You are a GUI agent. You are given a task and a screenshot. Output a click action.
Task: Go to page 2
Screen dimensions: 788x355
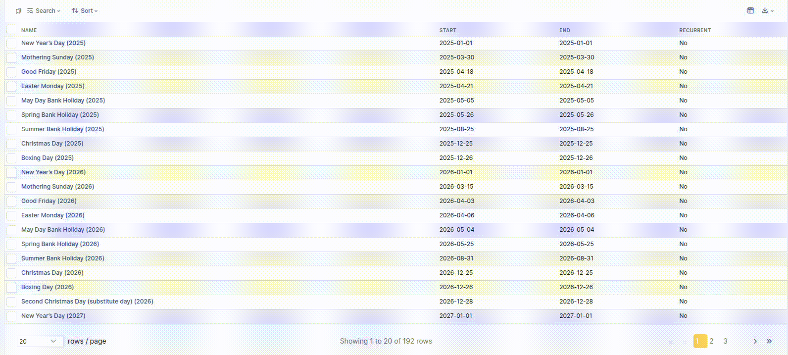click(x=711, y=341)
